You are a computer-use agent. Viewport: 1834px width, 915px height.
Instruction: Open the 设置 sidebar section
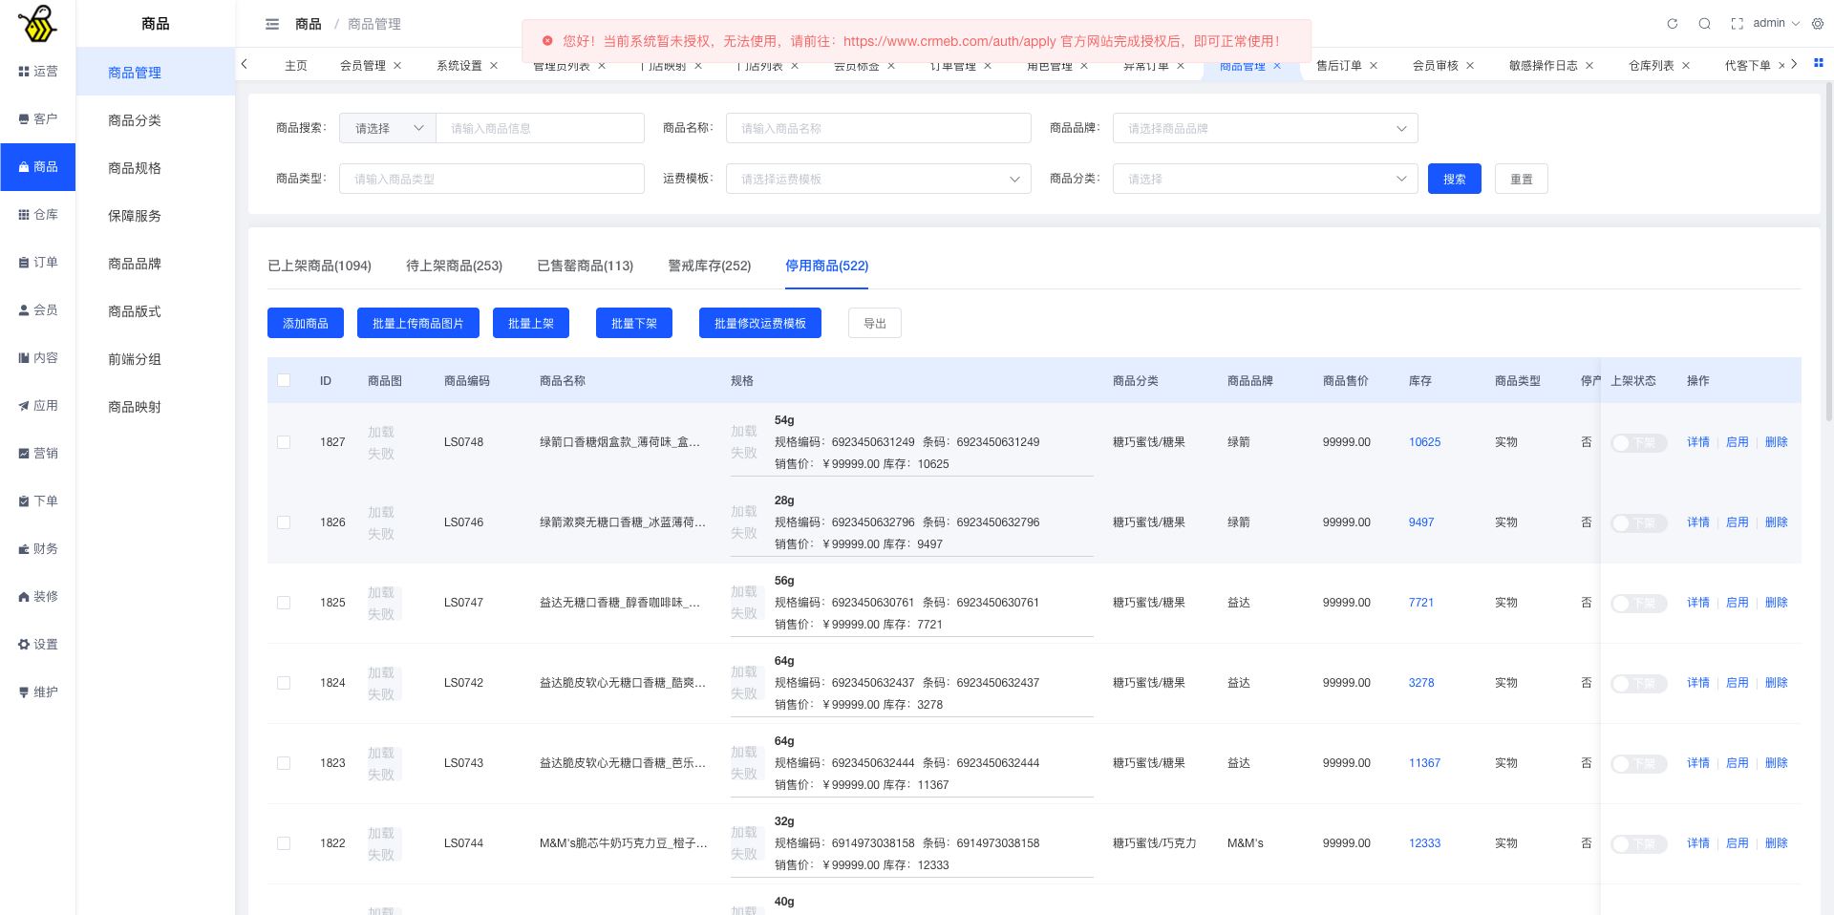[x=38, y=645]
